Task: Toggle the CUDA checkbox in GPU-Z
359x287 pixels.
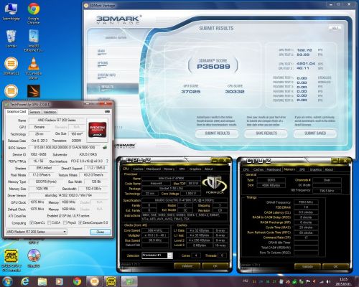Action: coord(49,222)
